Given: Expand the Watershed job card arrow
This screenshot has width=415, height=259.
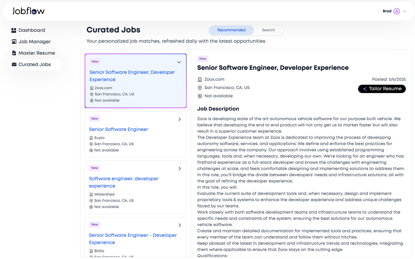Looking at the screenshot, I should (x=179, y=168).
